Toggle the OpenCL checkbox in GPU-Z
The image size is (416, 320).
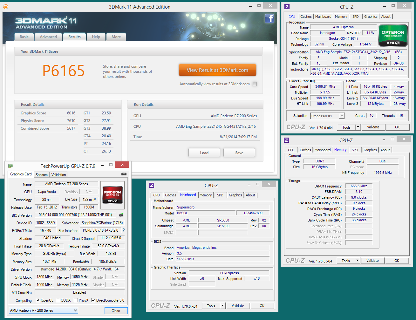click(x=38, y=300)
